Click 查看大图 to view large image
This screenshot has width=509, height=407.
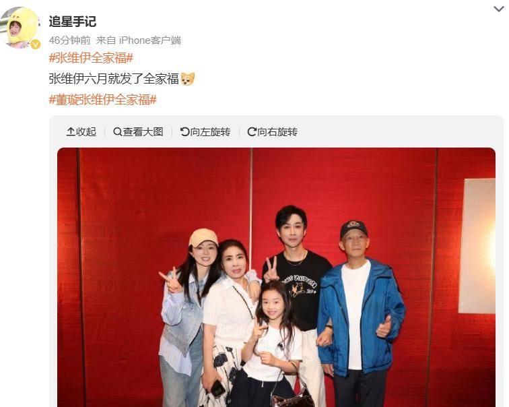click(x=138, y=131)
